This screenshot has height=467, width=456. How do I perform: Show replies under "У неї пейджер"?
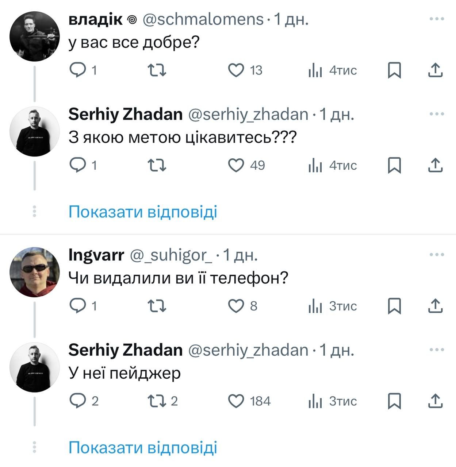143,447
